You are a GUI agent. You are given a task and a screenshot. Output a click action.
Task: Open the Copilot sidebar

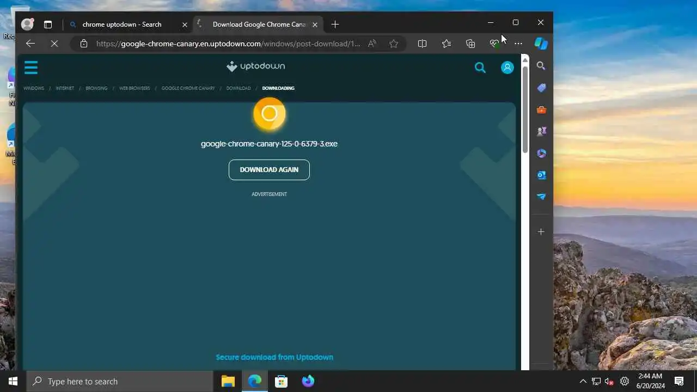click(x=541, y=44)
